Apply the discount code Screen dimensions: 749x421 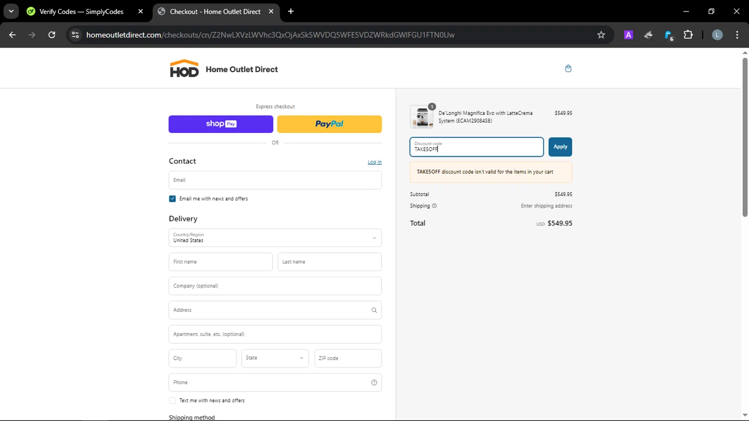(x=560, y=147)
